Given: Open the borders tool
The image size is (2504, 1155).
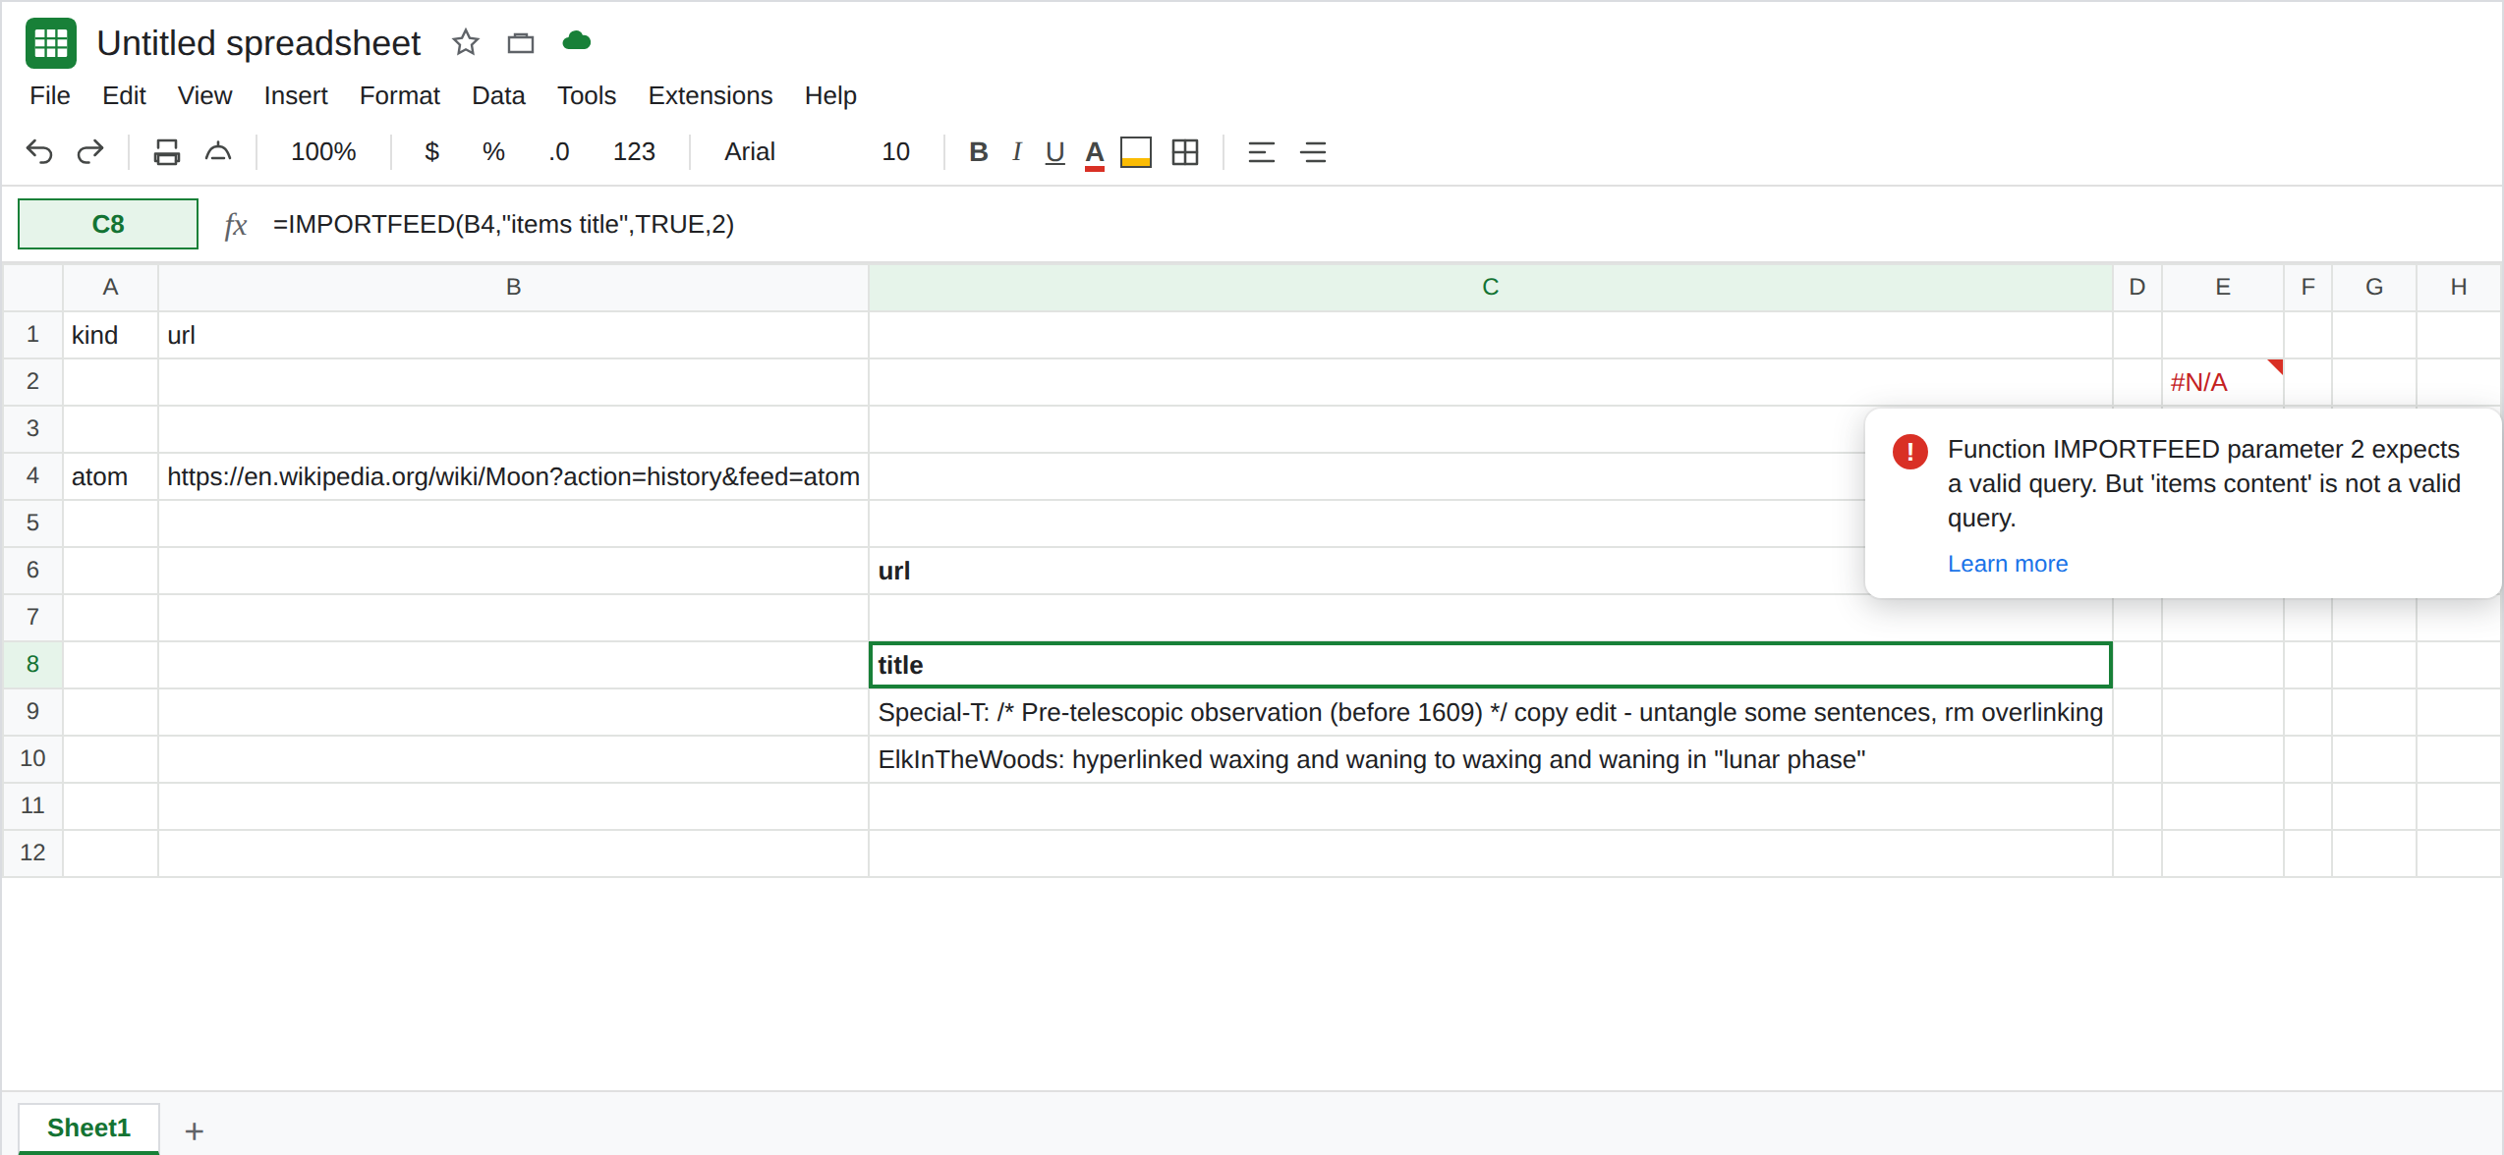Looking at the screenshot, I should 1185,152.
